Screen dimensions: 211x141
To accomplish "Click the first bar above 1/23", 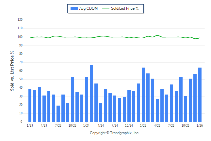I will coord(30,105).
